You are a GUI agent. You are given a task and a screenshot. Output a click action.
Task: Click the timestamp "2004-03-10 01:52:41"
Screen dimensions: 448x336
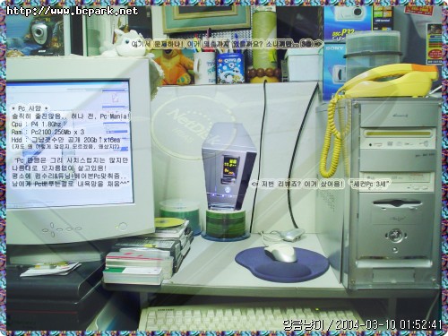click(389, 324)
